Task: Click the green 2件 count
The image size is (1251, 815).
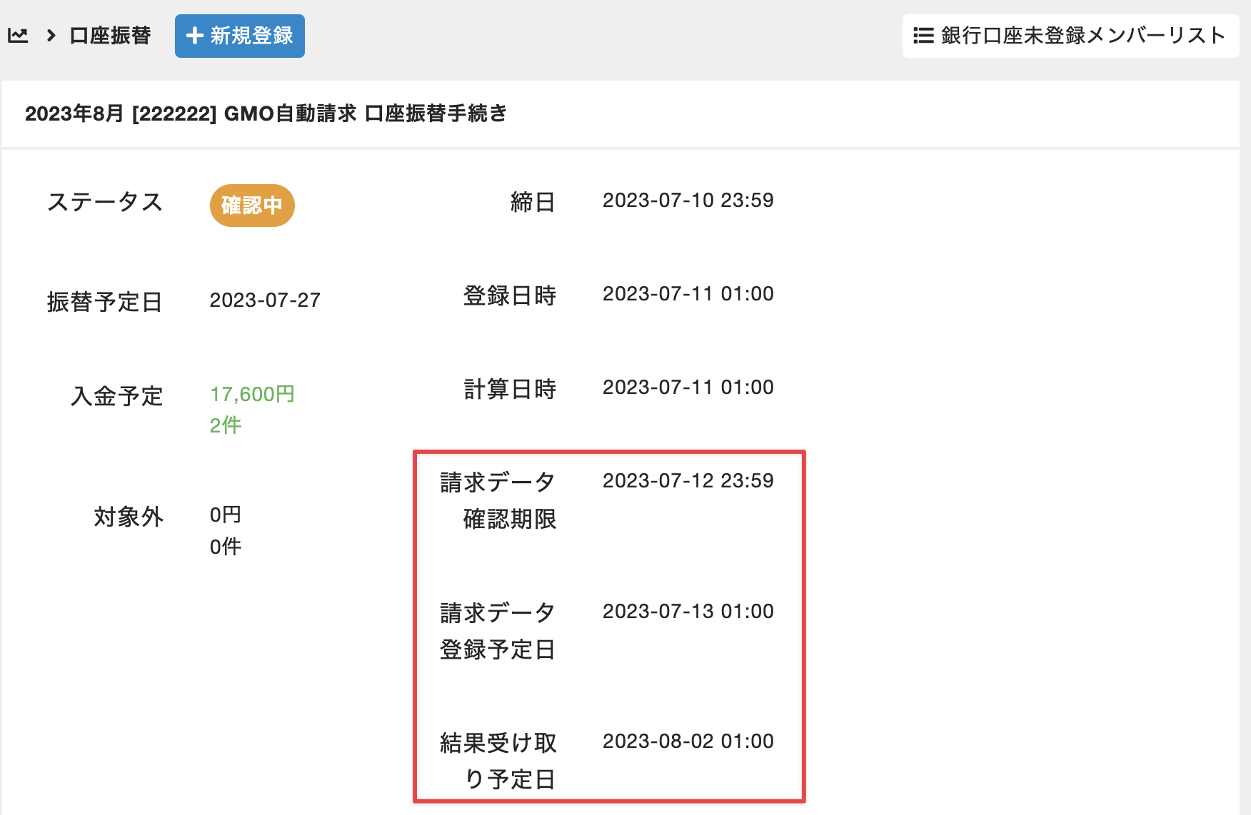Action: point(226,425)
